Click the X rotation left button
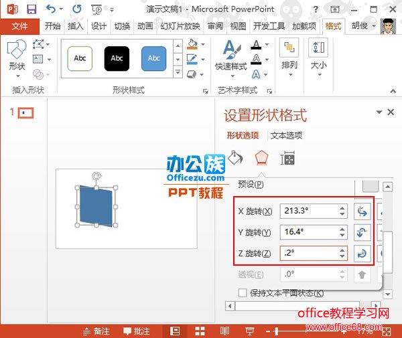Screen dimensions: 402x338 point(362,212)
